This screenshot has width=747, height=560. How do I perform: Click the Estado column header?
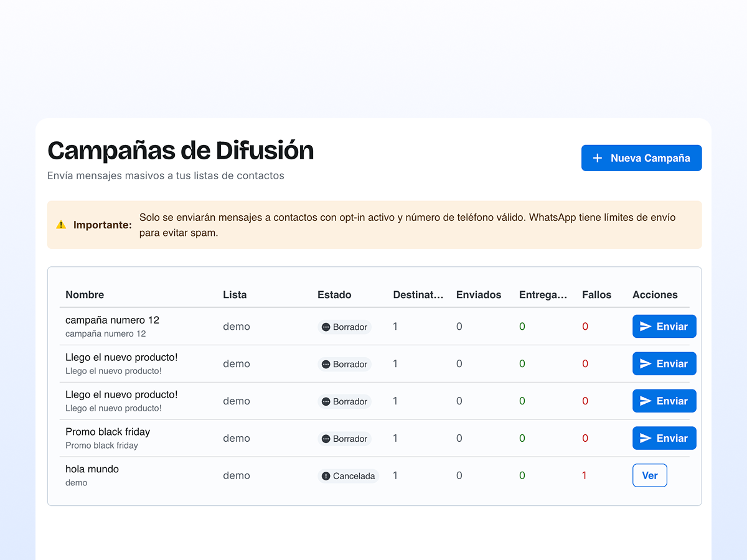pos(334,295)
